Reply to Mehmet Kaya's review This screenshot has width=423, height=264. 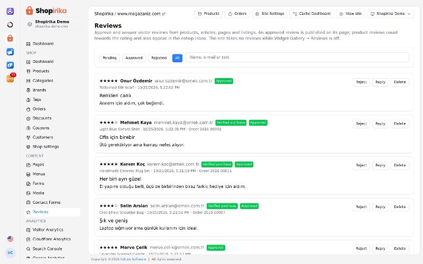click(380, 124)
